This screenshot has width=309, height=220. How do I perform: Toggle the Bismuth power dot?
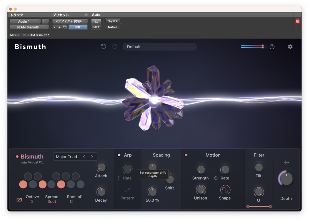17,157
